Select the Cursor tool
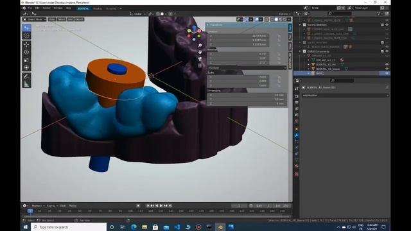Image resolution: width=411 pixels, height=231 pixels. 26,36
